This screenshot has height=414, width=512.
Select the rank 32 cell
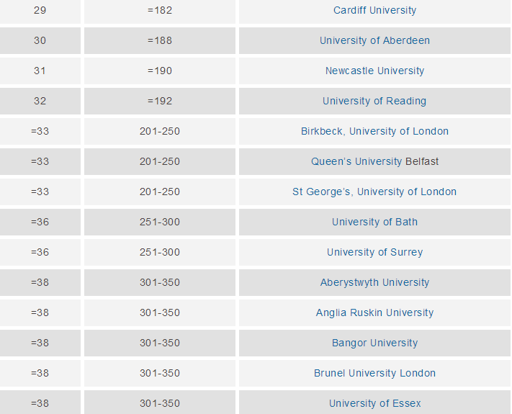[x=40, y=102]
